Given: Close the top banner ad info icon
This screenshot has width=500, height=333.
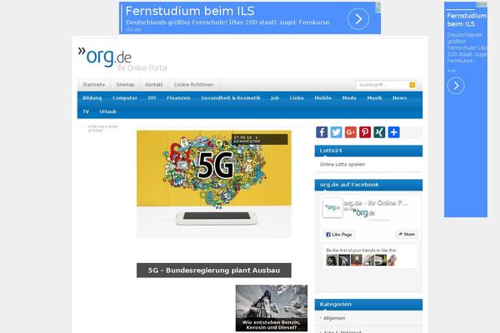Looking at the screenshot, I should point(377,7).
